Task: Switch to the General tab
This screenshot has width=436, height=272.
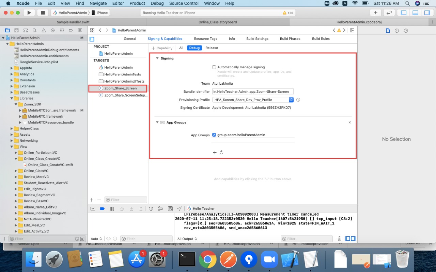Action: tap(130, 39)
